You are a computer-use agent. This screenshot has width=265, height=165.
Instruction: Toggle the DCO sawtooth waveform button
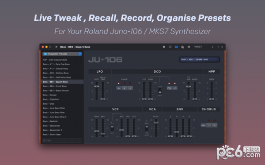point(175,88)
